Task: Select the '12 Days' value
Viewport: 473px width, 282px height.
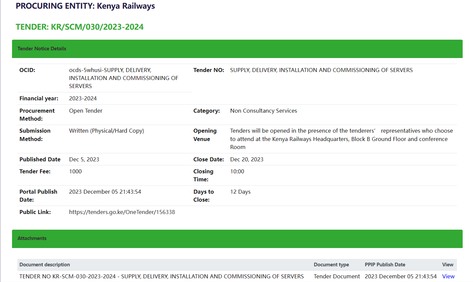Action: click(240, 192)
